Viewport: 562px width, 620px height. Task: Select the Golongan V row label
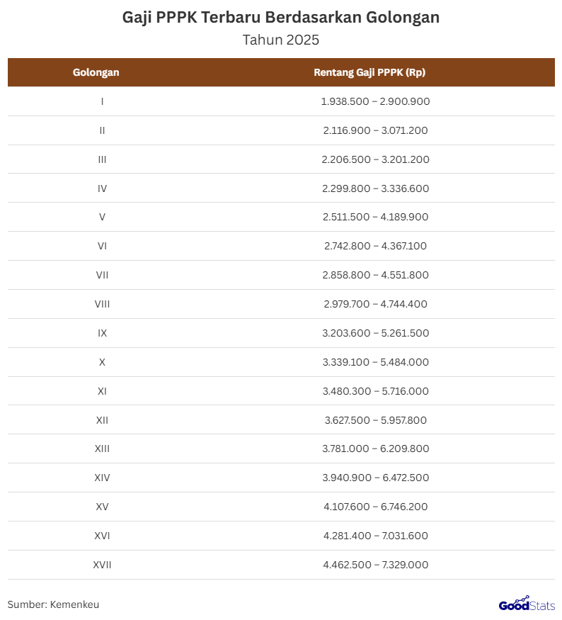pos(103,217)
